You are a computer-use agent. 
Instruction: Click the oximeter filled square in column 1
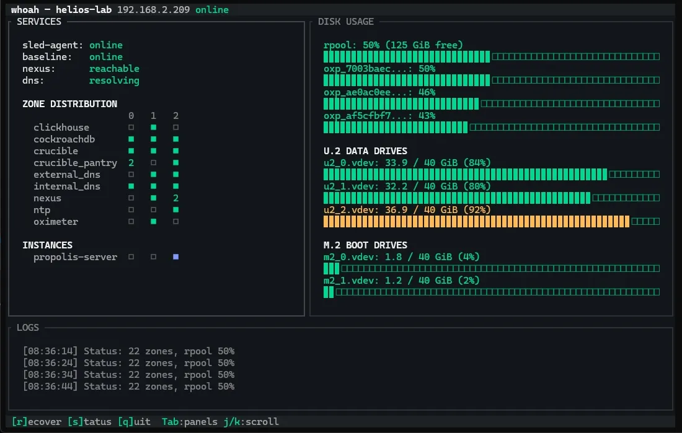[154, 222]
